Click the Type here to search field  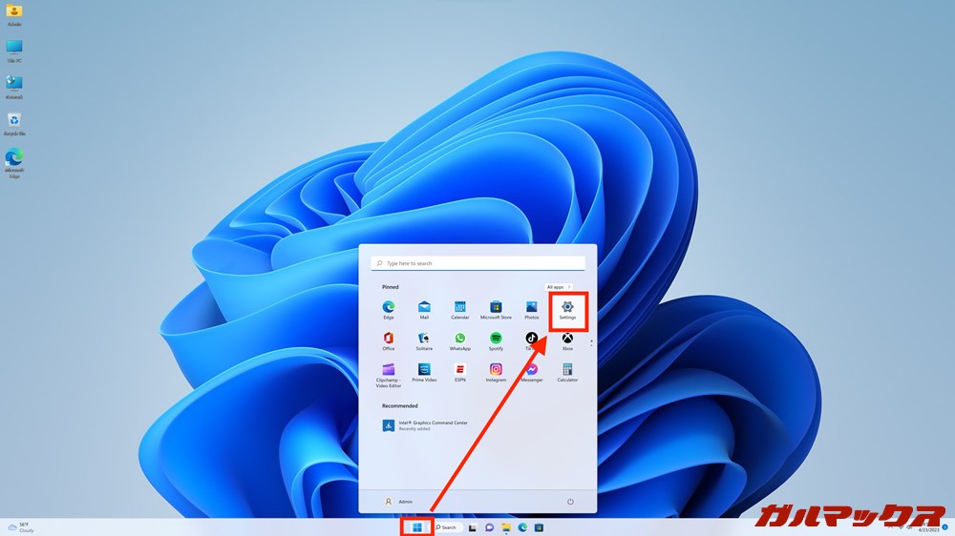click(478, 263)
